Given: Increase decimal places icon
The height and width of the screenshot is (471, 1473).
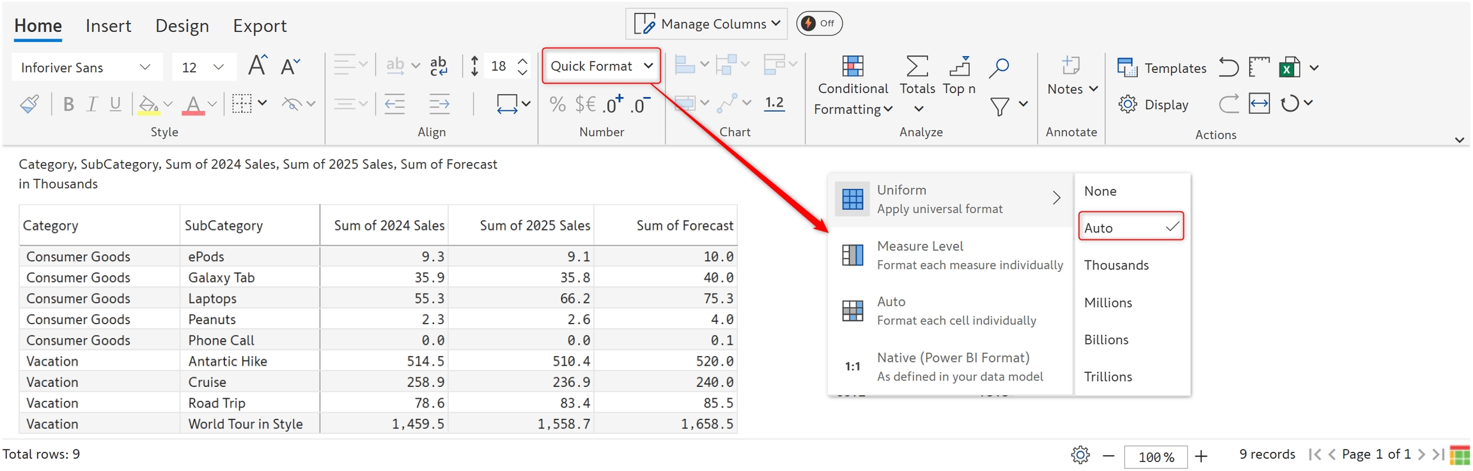Looking at the screenshot, I should pos(613,104).
